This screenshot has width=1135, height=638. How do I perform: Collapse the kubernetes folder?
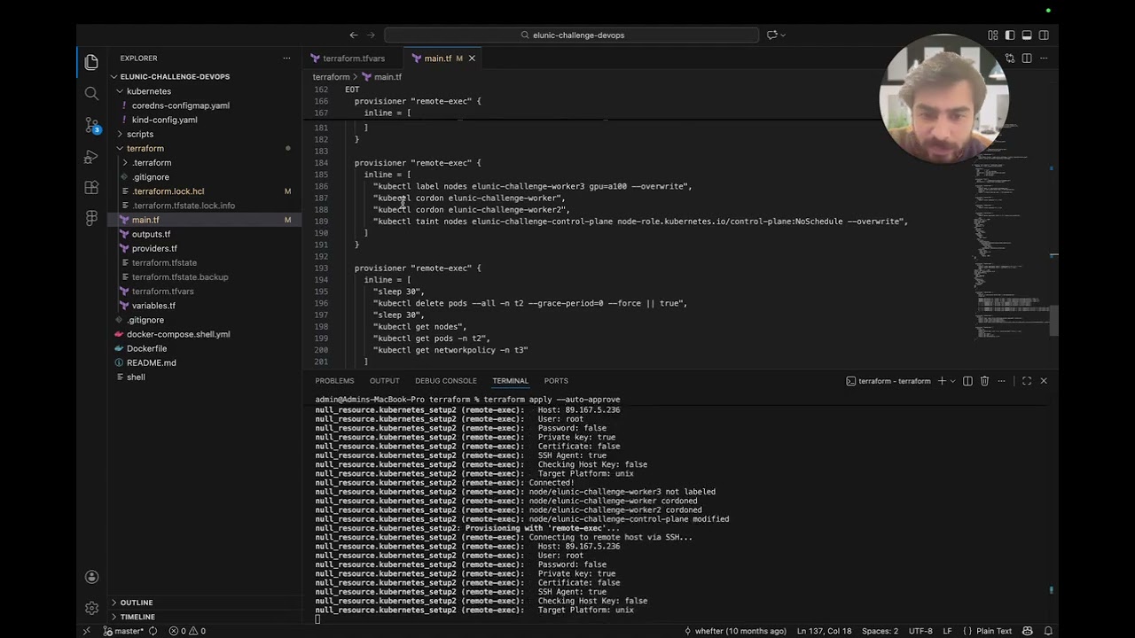[148, 91]
